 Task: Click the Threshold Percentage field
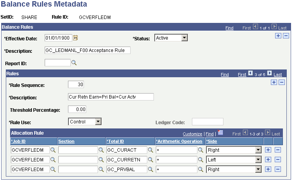tap(77, 109)
